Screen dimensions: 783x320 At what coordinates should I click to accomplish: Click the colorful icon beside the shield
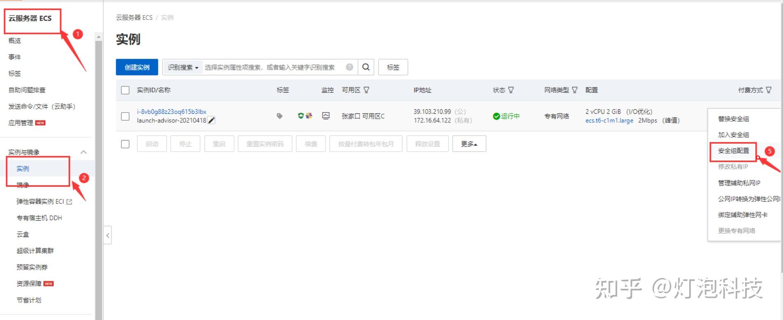(309, 116)
